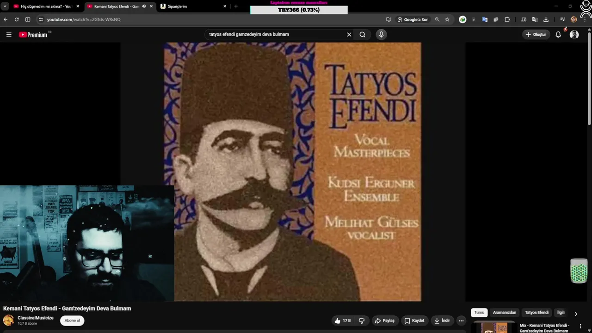Open the YouTube hamburger guide menu

9,35
